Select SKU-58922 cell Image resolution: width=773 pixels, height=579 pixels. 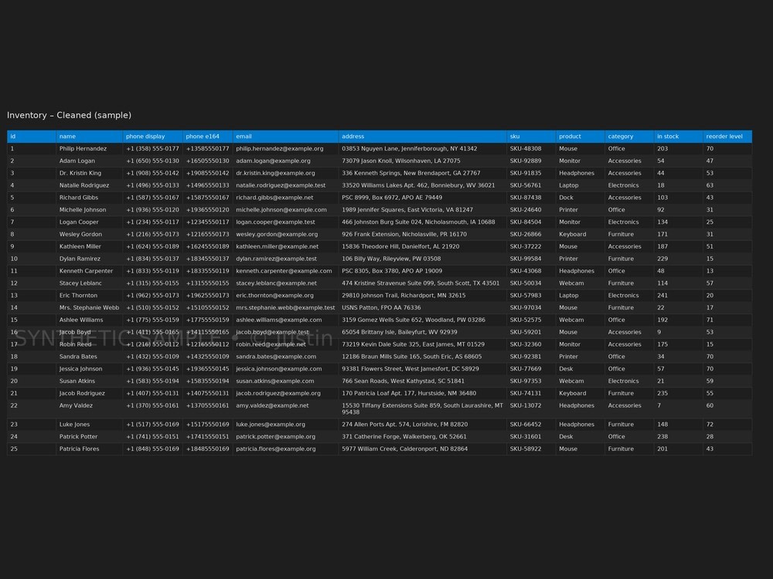pos(531,449)
